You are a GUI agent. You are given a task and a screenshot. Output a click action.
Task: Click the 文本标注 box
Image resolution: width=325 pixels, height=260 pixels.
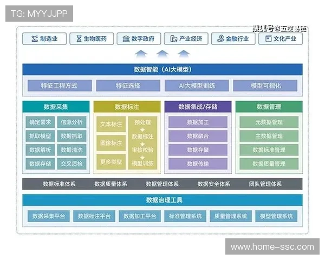click(x=111, y=124)
